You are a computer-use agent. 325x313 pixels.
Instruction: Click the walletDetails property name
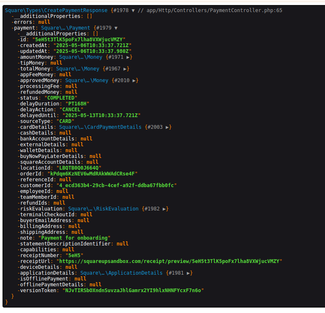point(40,150)
